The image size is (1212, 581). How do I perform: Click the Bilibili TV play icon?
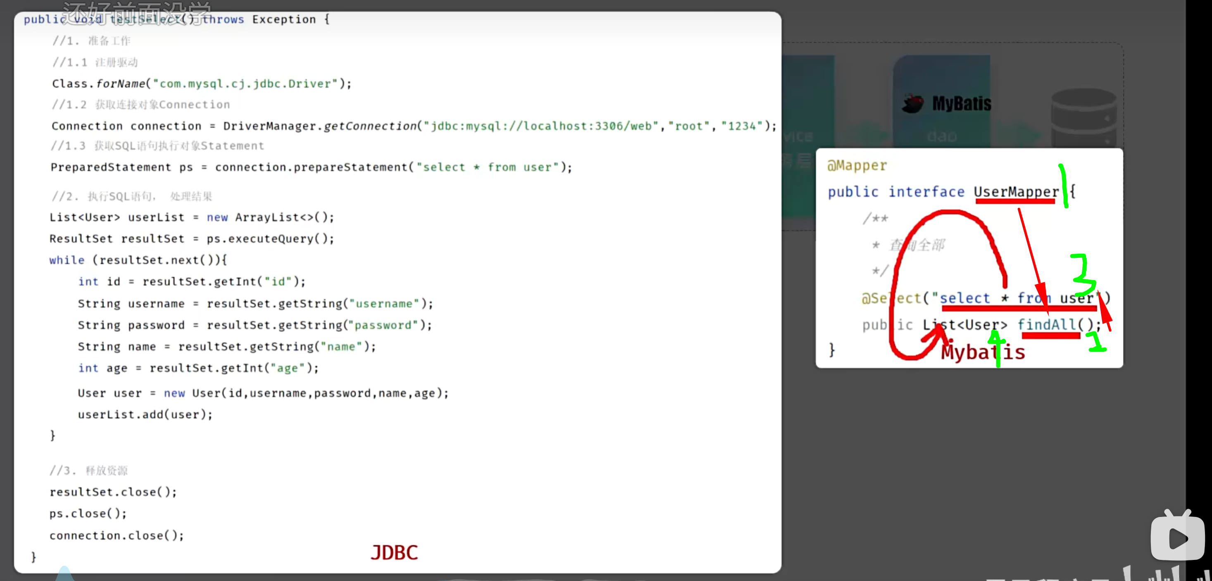(1178, 536)
